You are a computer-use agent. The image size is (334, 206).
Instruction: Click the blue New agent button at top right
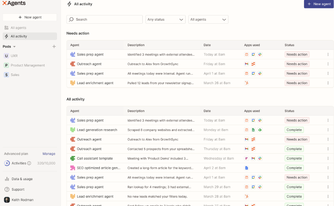point(319,4)
